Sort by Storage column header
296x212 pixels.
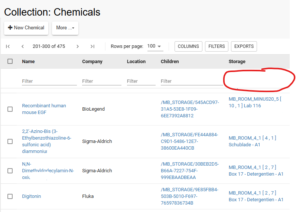[237, 61]
